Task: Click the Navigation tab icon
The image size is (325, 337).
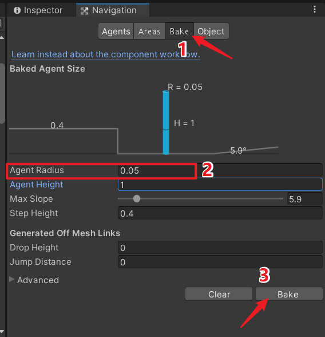Action: point(84,11)
